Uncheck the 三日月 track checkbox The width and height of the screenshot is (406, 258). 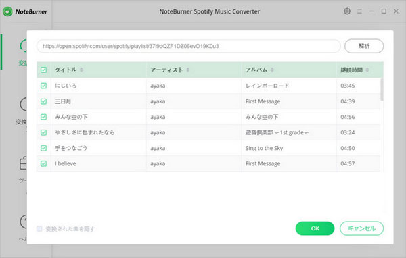click(x=43, y=101)
